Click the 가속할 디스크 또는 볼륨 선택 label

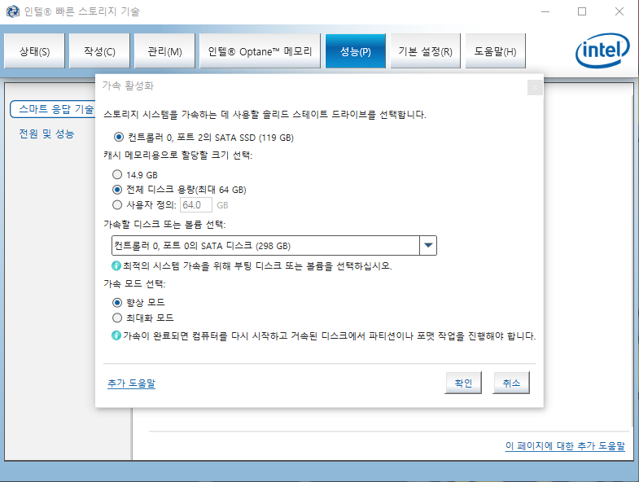coord(164,224)
